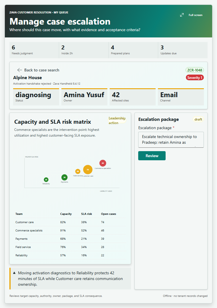This screenshot has height=308, width=217.
Task: Select the Commerce specialists table row name
Action: (29, 230)
